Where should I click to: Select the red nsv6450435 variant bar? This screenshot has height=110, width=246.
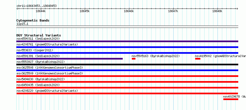(x=127, y=88)
